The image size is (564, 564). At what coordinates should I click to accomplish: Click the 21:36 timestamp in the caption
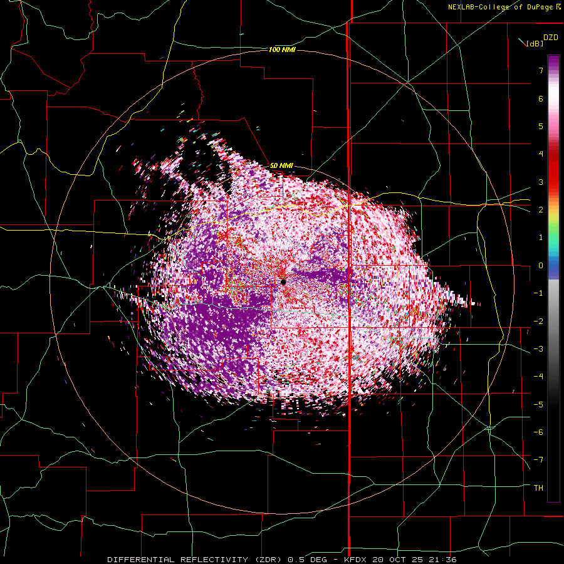tap(444, 560)
